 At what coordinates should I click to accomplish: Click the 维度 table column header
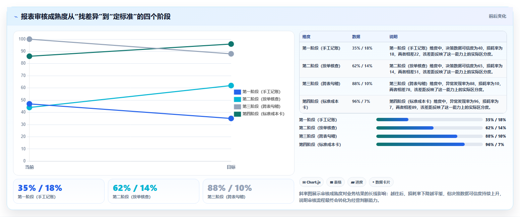pyautogui.click(x=306, y=37)
